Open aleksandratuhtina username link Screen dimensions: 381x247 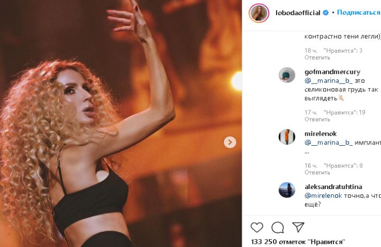pyautogui.click(x=333, y=186)
